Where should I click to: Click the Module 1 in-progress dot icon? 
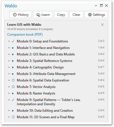pos(13,48)
